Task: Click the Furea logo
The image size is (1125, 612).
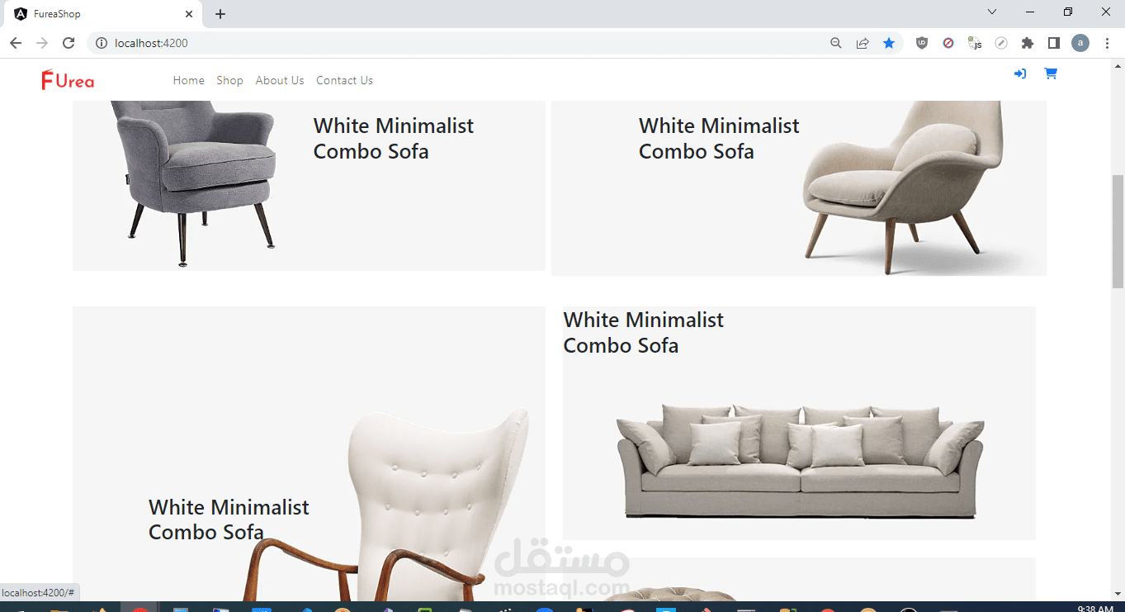Action: [68, 80]
